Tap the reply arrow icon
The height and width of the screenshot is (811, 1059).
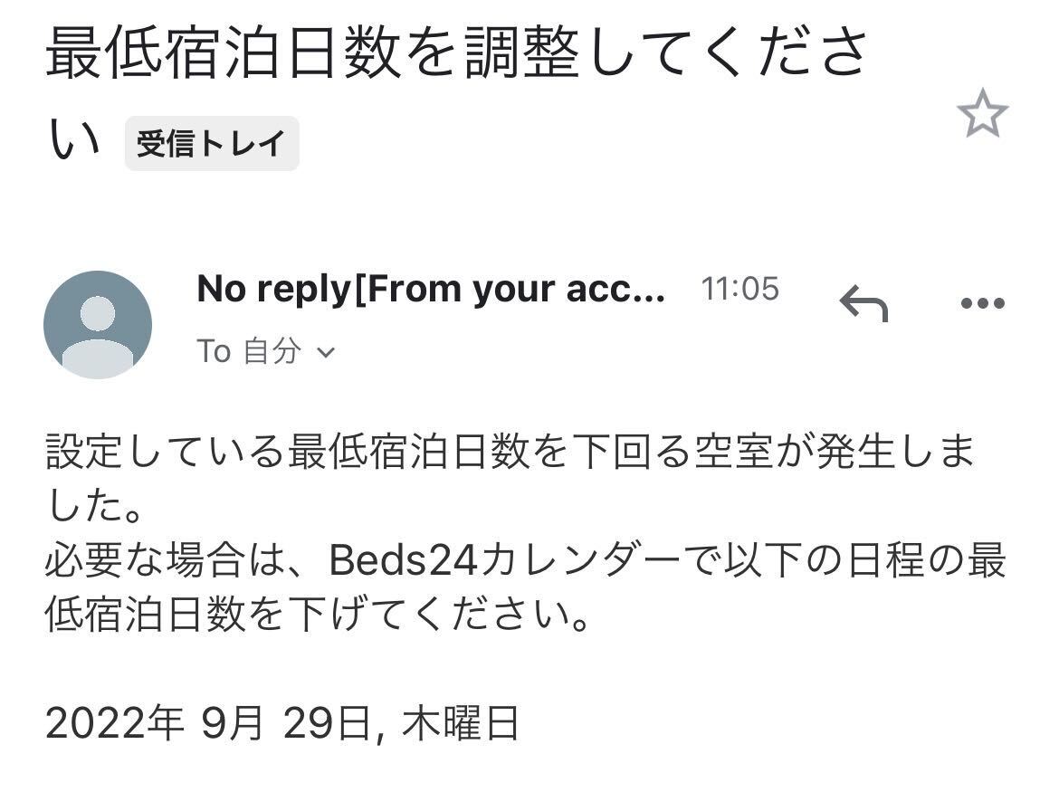(x=863, y=303)
